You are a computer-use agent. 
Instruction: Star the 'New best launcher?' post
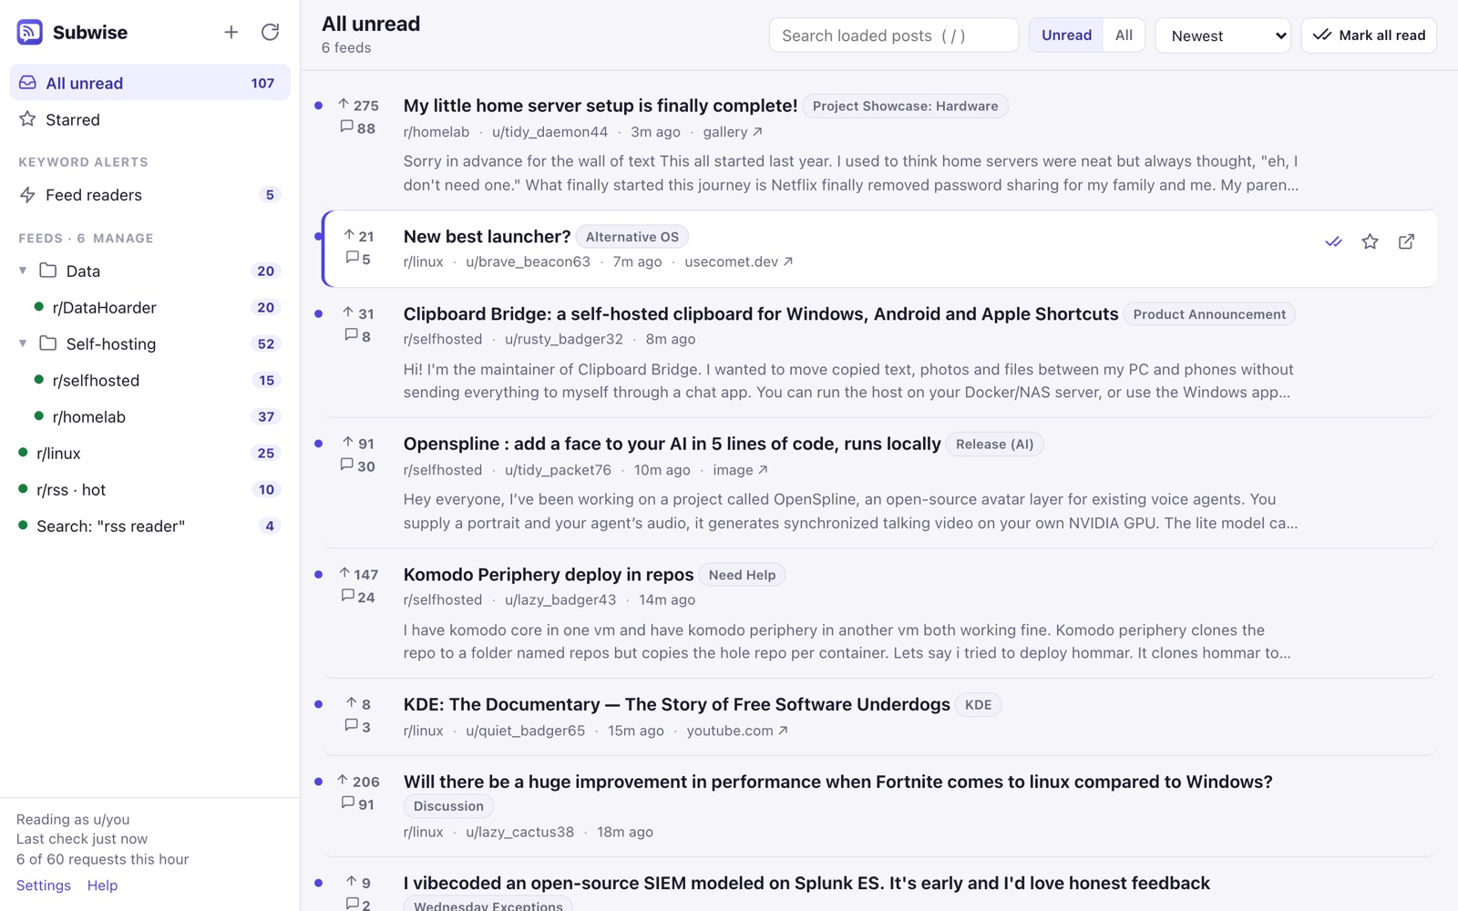1370,241
